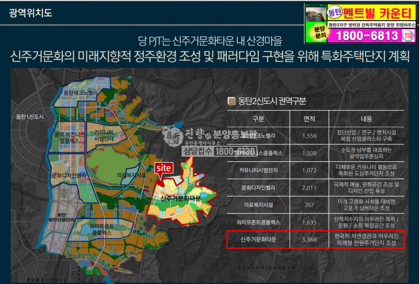
Task: Click the red "site" marker on the map
Action: coord(163,168)
